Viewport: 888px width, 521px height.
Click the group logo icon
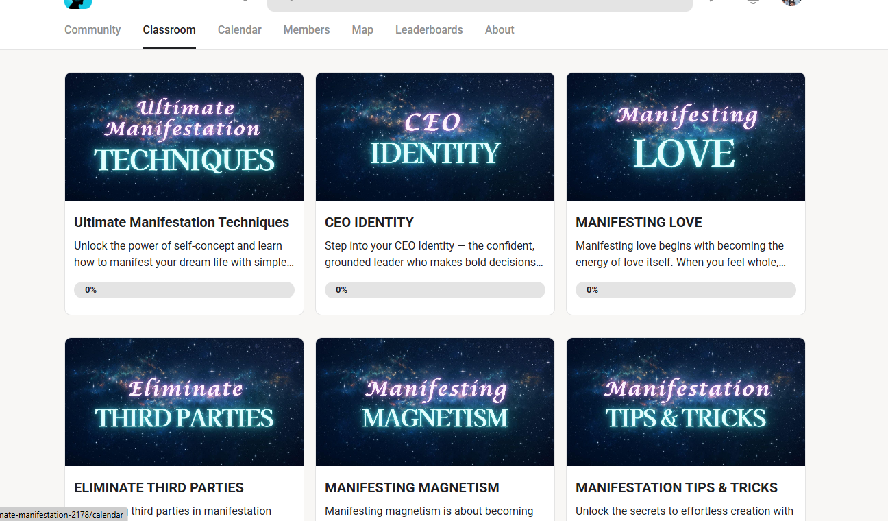click(78, 3)
